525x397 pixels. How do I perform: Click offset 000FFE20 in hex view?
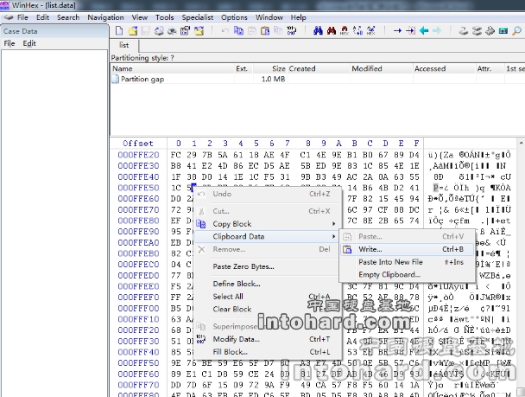pos(138,155)
